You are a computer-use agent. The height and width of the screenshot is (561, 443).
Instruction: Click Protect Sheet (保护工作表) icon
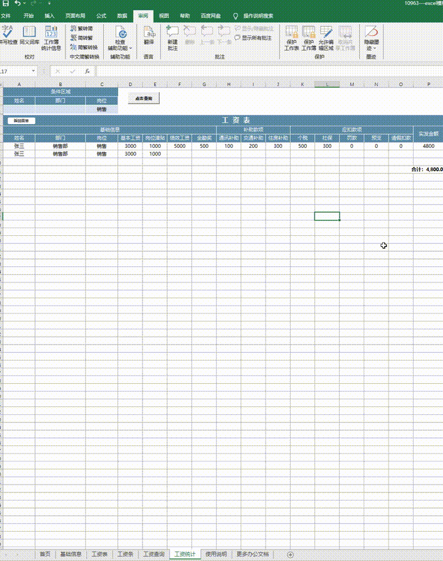(x=292, y=37)
